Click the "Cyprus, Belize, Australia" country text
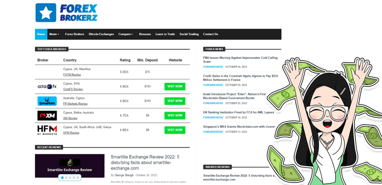Image resolution: width=382 pixels, height=185 pixels. click(78, 113)
